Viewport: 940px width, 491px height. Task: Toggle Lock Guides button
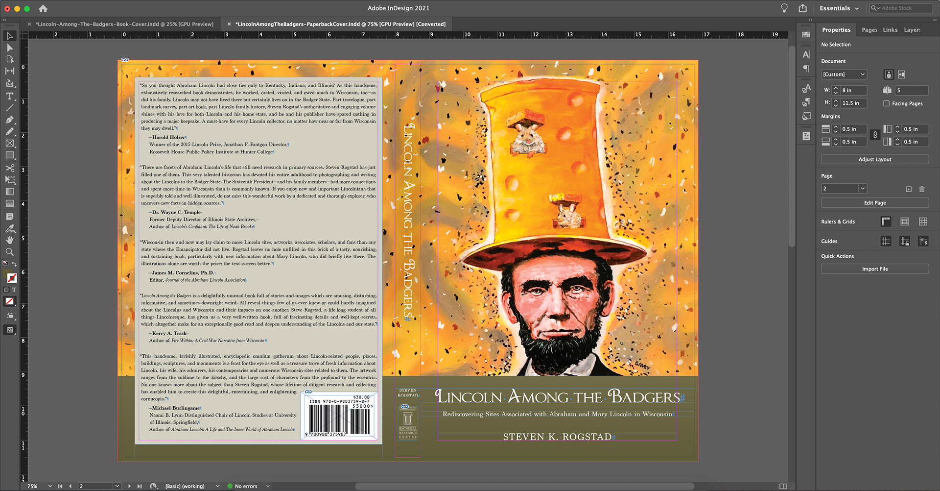pos(904,241)
